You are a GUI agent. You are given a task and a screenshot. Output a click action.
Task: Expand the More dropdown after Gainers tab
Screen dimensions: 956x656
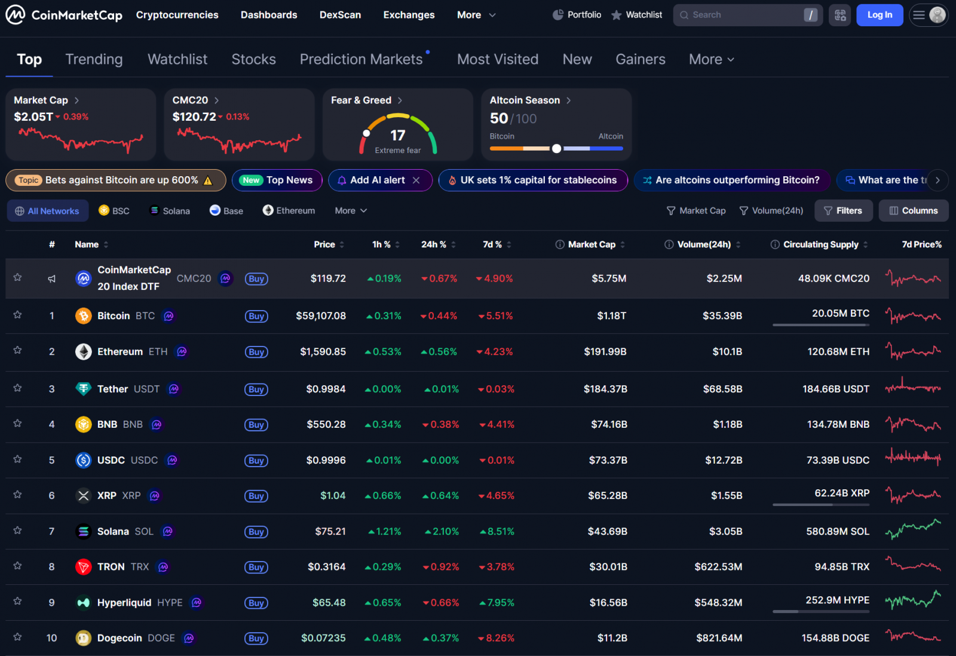[711, 59]
